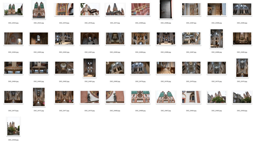This screenshot has height=142, width=262.
Task: Select the thumbnail above DSC_0495.jpg
Action: [242, 9]
